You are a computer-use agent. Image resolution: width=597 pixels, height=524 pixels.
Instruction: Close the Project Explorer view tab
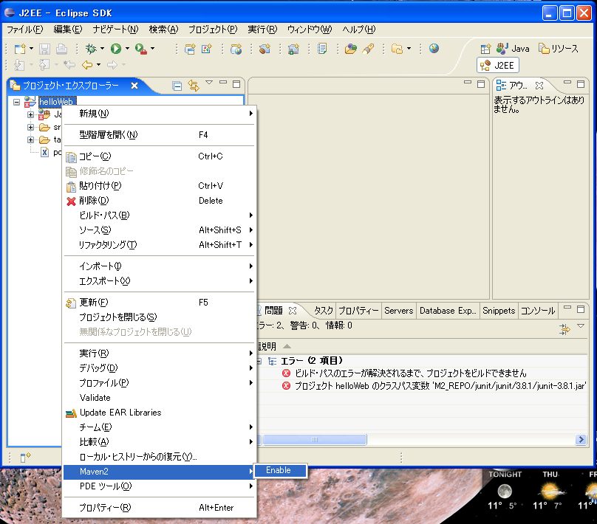click(134, 86)
